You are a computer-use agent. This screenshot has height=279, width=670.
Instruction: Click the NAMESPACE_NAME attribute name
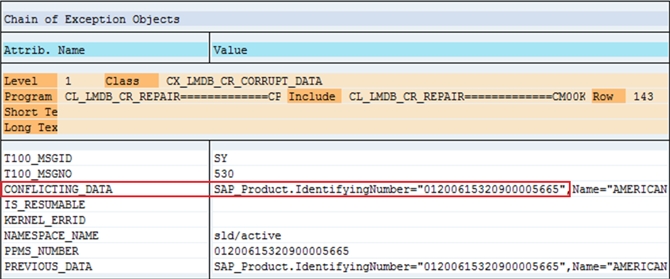51,236
